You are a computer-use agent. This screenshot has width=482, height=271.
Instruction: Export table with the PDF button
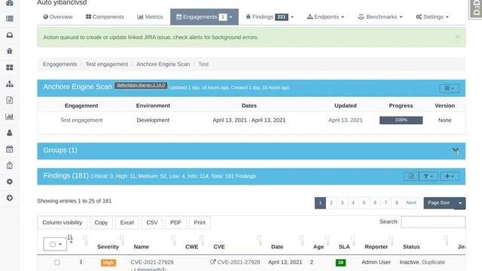[x=175, y=223]
